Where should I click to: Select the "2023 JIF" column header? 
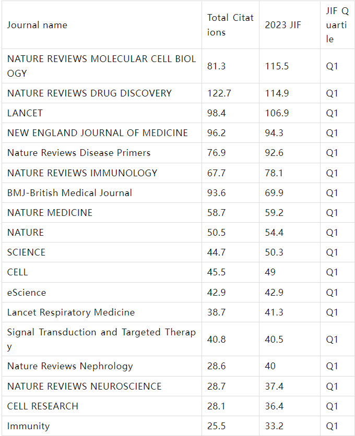283,25
